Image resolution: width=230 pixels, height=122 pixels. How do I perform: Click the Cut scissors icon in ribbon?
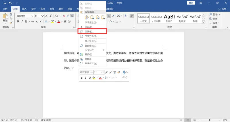point(11,15)
